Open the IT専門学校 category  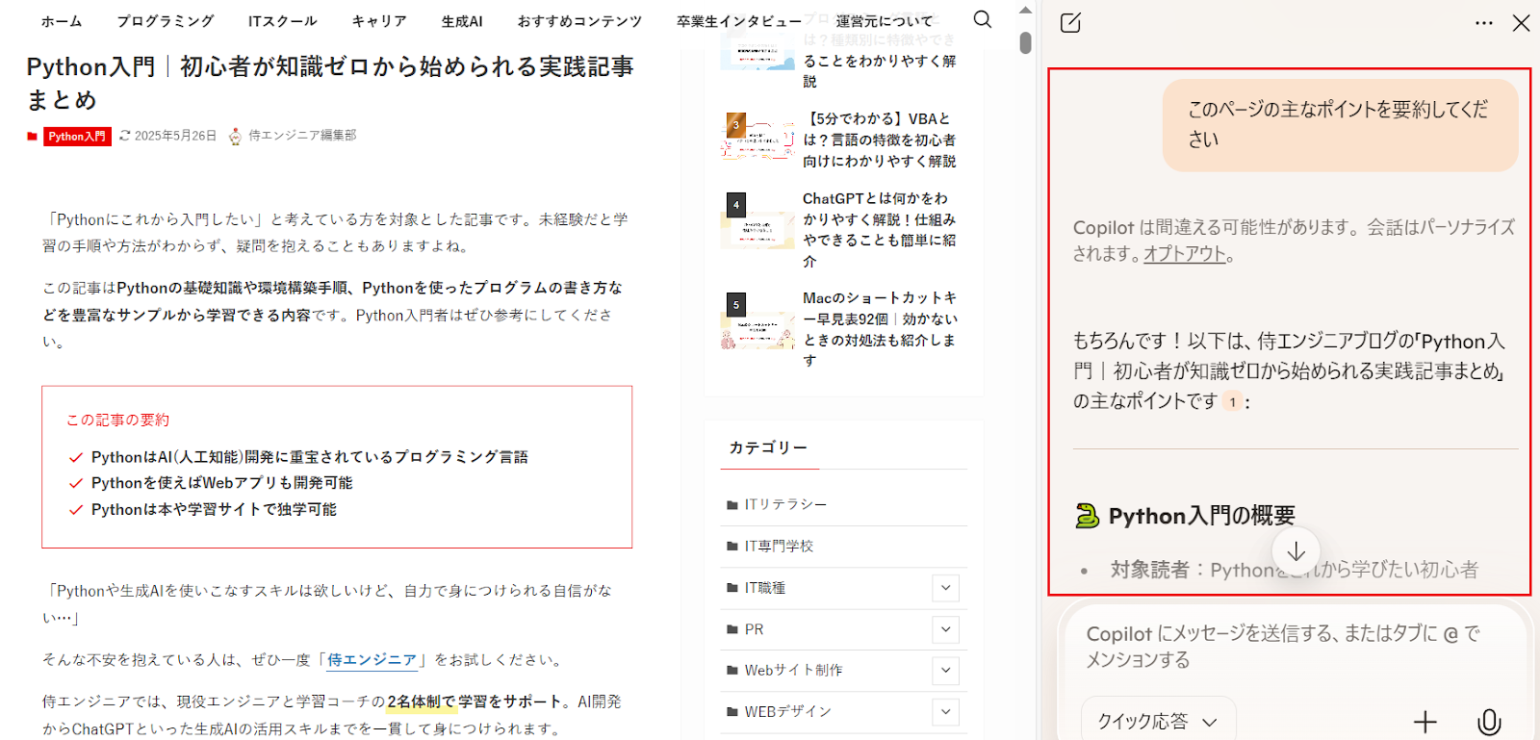click(x=779, y=546)
